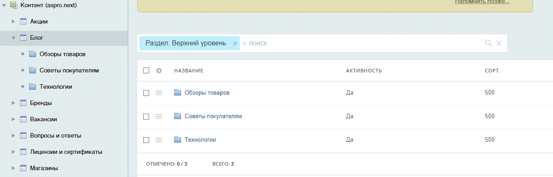The height and width of the screenshot is (177, 553).
Task: Open the row menu for Советы покупателям
Action: 159,116
